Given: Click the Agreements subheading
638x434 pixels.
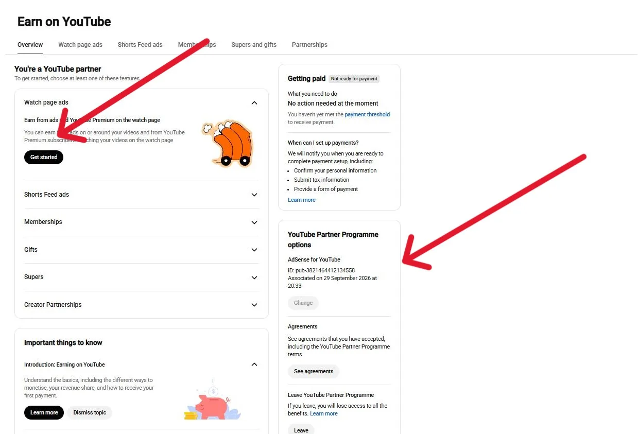Looking at the screenshot, I should coord(303,326).
